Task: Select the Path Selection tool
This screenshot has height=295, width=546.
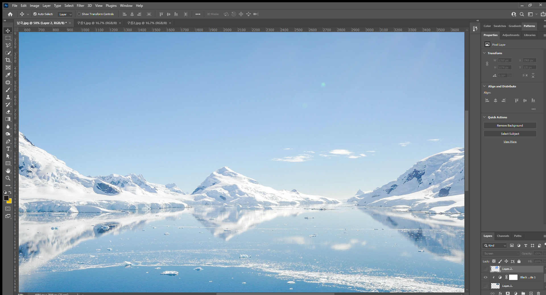Action: tap(8, 156)
